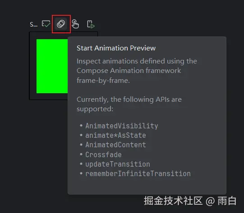This screenshot has width=244, height=213.
Task: Select the rememberInfiniteTransition list entry
Action: tap(138, 174)
